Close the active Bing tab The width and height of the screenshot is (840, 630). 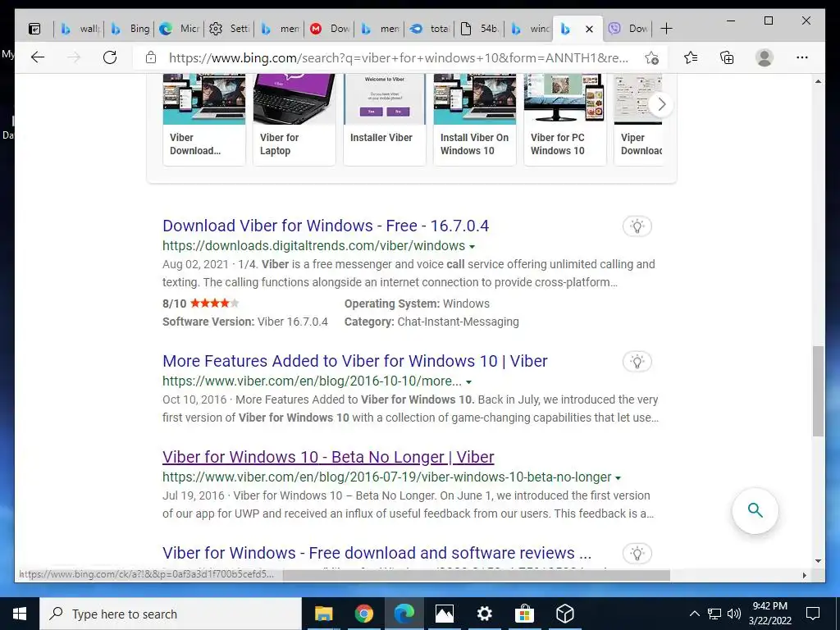[x=589, y=29]
